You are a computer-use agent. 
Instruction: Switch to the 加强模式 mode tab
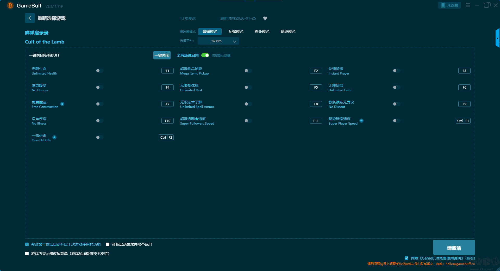(x=236, y=32)
